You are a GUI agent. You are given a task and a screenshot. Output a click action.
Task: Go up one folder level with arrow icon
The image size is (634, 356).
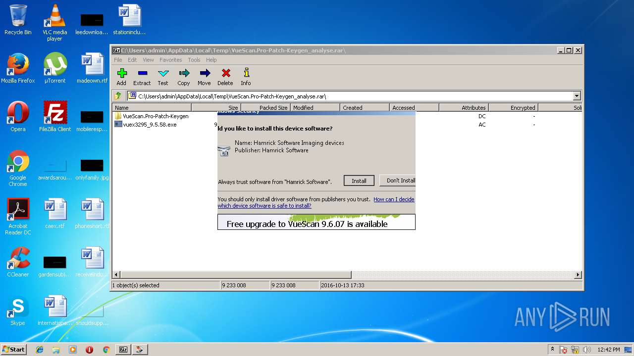pos(118,96)
